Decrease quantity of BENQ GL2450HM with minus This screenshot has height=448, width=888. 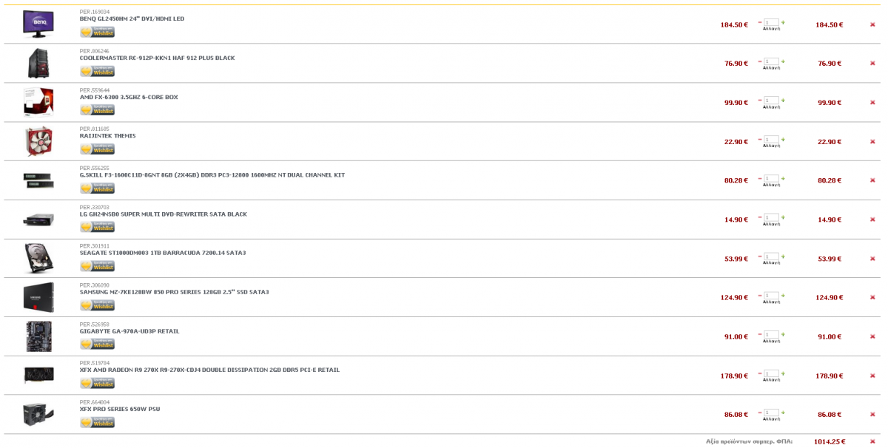760,22
